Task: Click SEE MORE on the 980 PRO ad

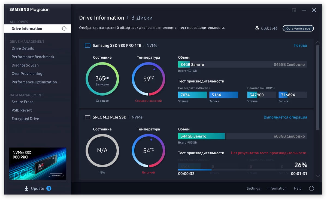Action: click(56, 175)
